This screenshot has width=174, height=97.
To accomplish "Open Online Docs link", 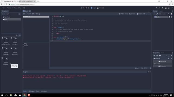I will point(123,14).
